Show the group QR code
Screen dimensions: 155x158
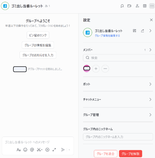[135, 31]
